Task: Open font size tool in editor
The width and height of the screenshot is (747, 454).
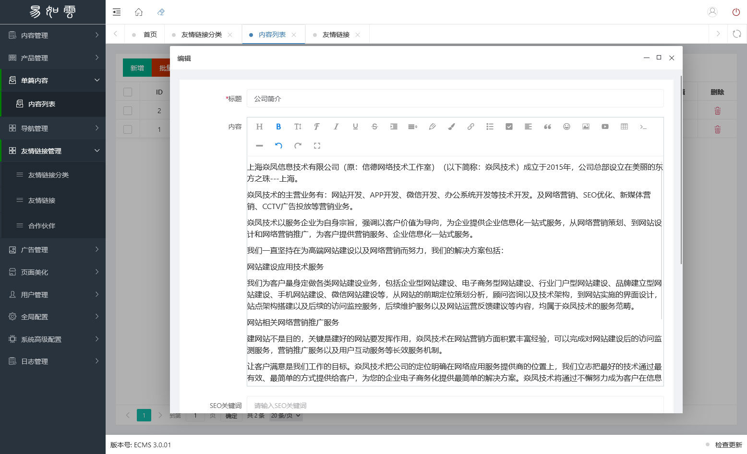Action: tap(298, 127)
